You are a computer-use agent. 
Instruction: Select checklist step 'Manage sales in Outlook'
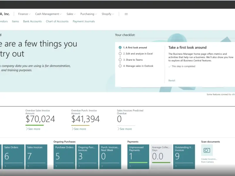138,66
